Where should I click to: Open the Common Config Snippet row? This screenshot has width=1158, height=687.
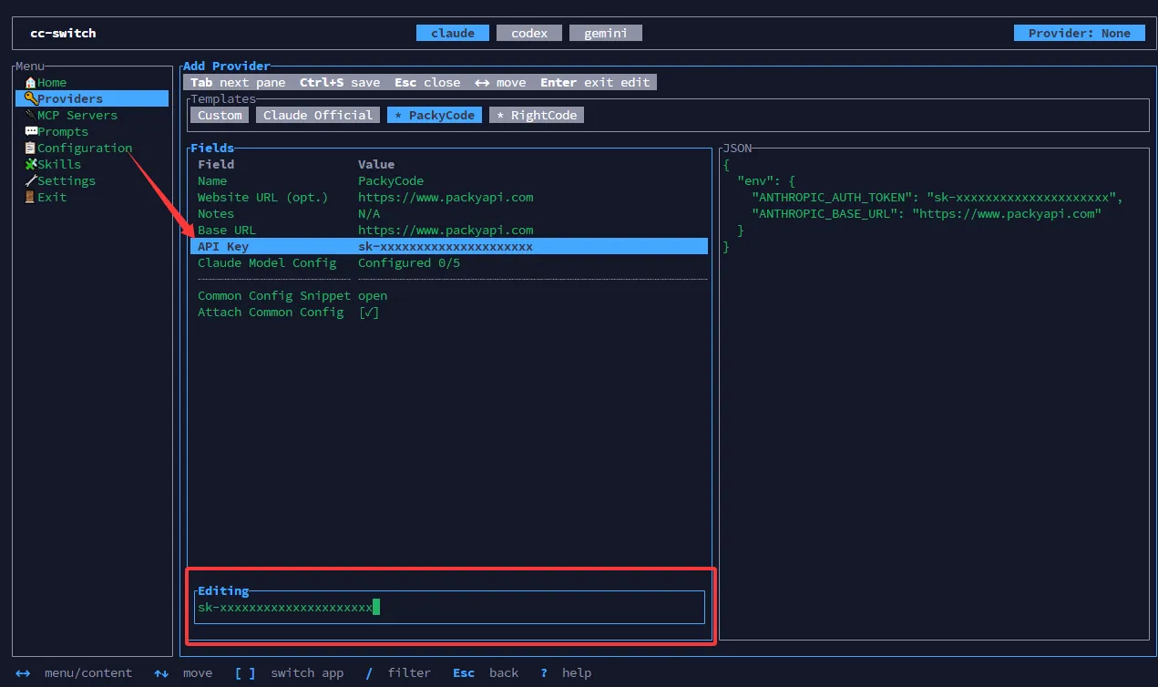449,295
